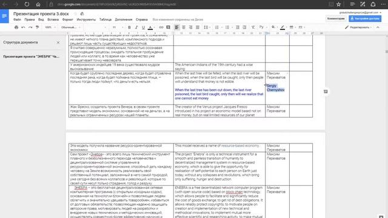388x218 pixels.
Task: Click the browser address bar
Action: click(x=188, y=4)
